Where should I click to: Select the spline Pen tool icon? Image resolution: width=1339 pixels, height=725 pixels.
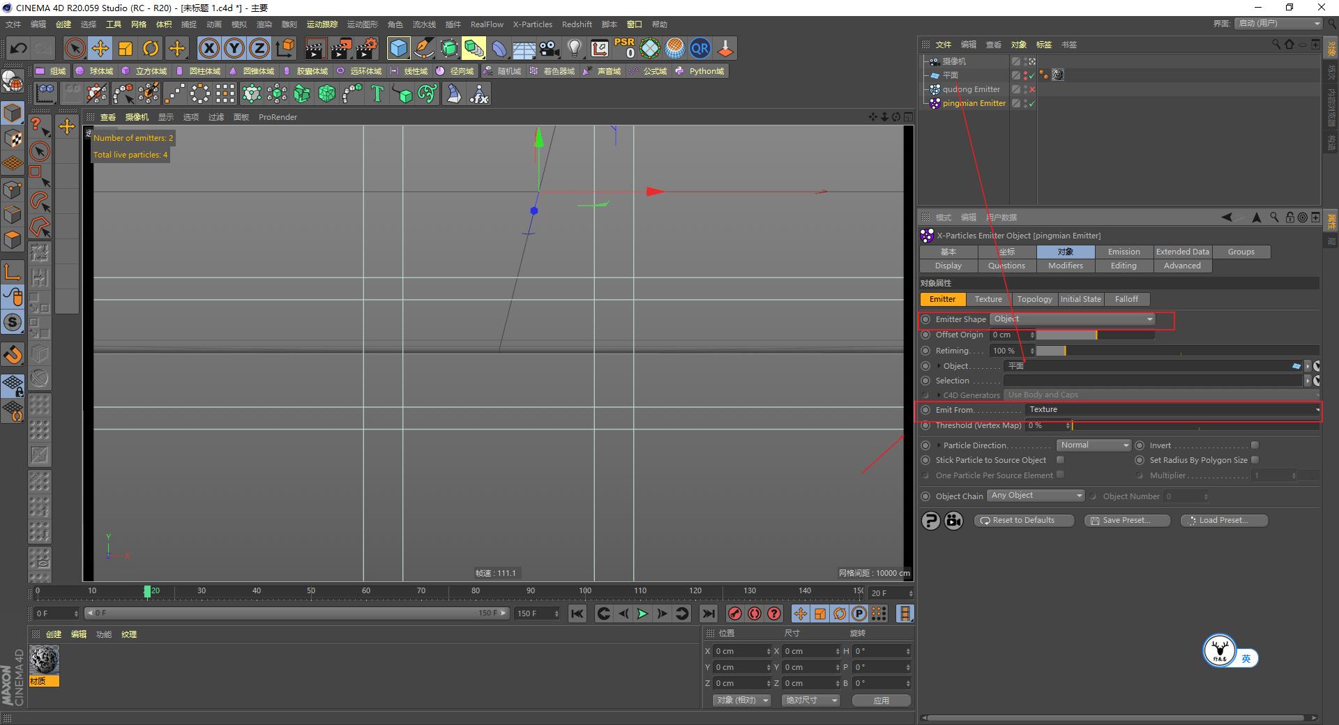click(x=423, y=48)
